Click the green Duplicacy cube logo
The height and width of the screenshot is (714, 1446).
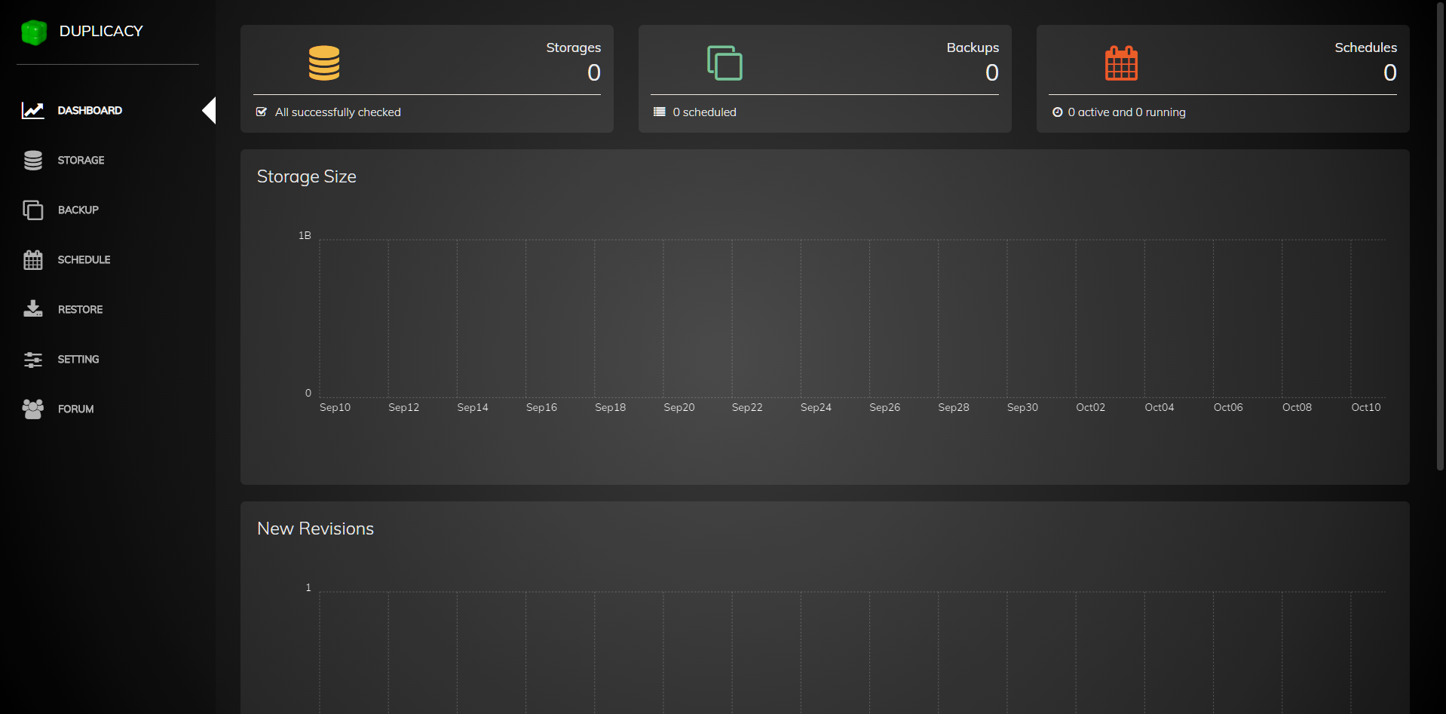34,32
